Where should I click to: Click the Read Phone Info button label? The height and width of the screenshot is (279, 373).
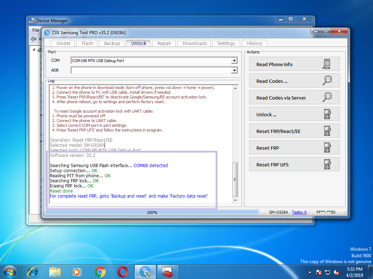(274, 65)
